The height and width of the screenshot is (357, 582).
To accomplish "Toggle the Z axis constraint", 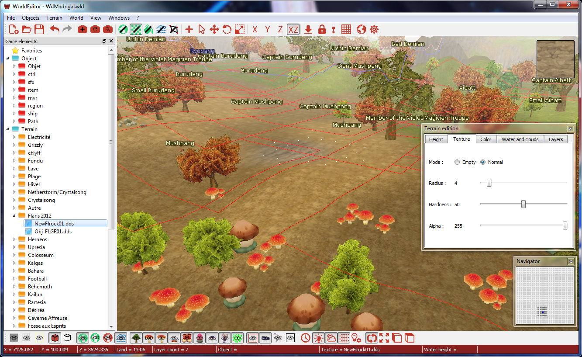I will coord(280,29).
